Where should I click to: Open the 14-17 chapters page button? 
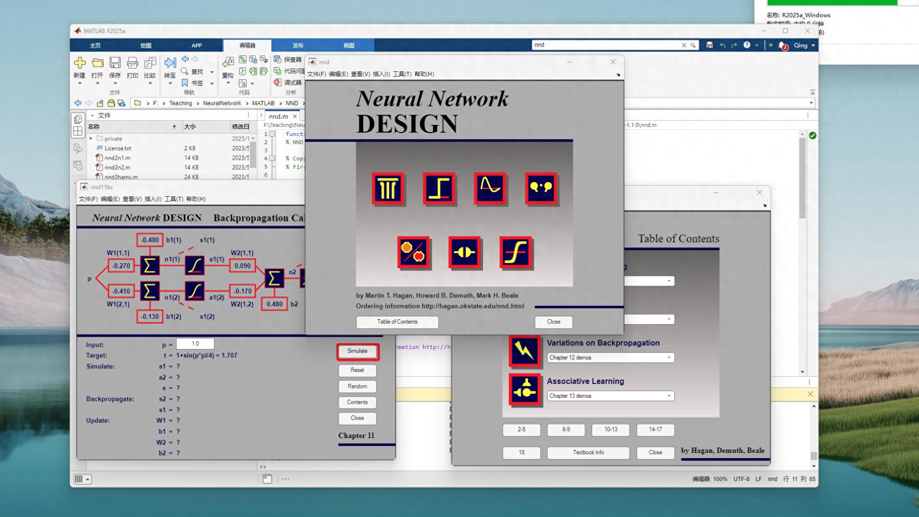tap(655, 429)
